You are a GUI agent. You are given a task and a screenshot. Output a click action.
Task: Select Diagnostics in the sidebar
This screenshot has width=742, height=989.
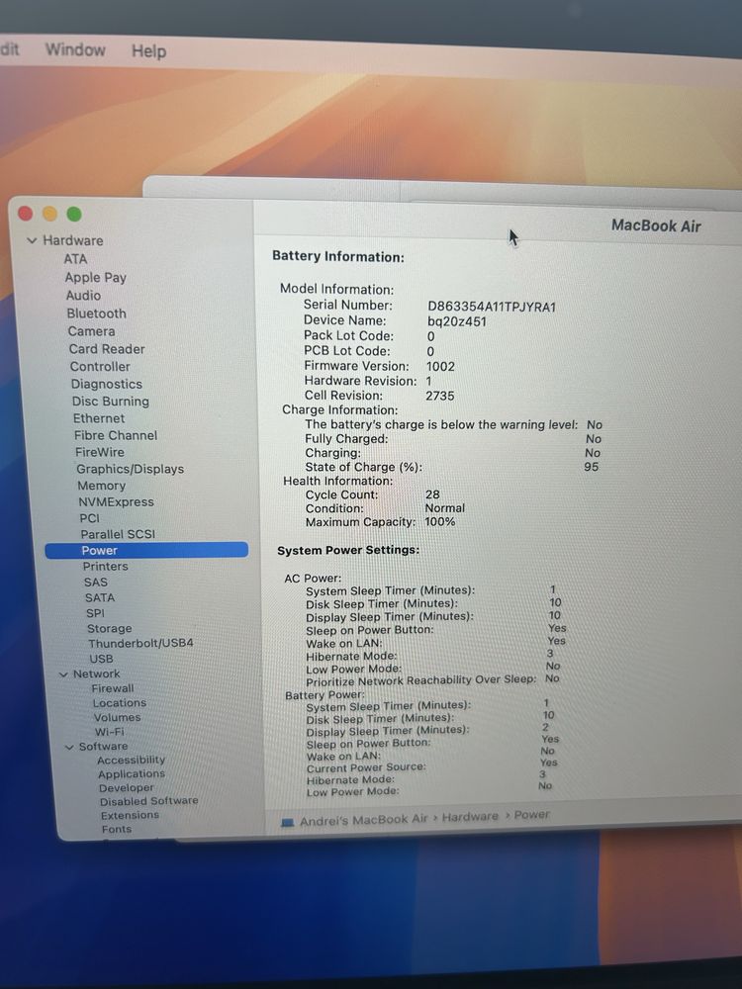coord(106,384)
